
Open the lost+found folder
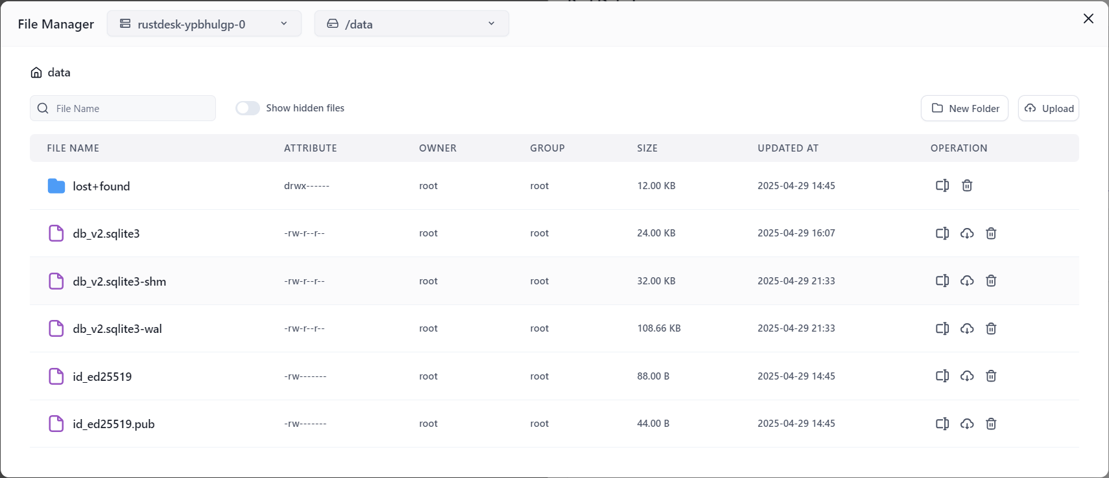point(101,187)
